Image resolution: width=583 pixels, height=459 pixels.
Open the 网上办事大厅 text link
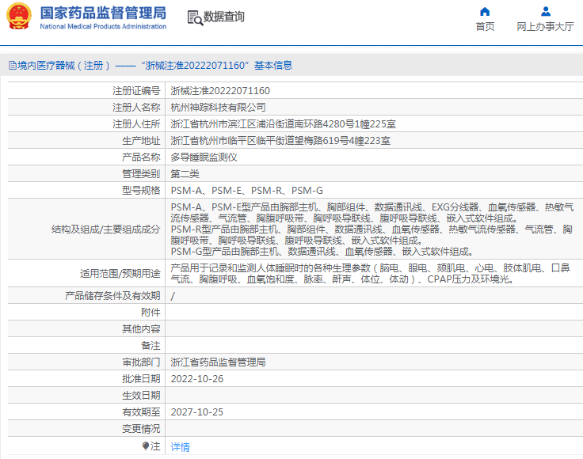pyautogui.click(x=545, y=27)
